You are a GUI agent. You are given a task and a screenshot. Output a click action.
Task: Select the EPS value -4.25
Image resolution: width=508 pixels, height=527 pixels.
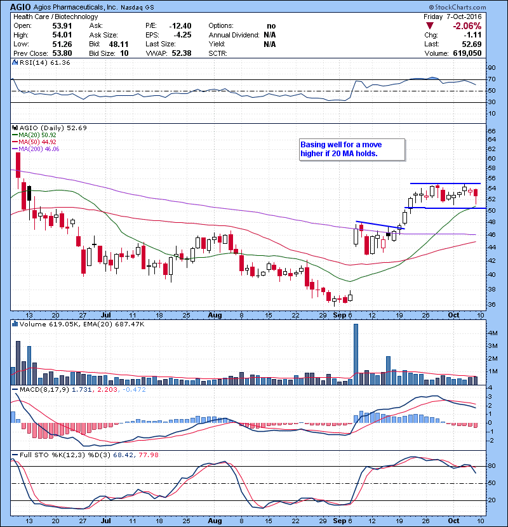click(182, 35)
